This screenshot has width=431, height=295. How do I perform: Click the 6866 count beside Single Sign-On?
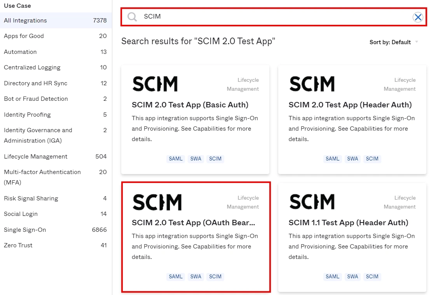[x=99, y=230]
